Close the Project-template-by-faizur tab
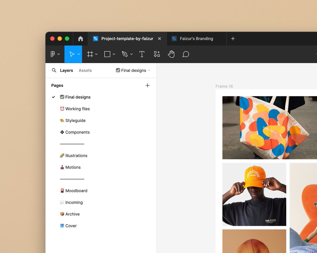Viewport: 317px width, 253px height. point(159,39)
